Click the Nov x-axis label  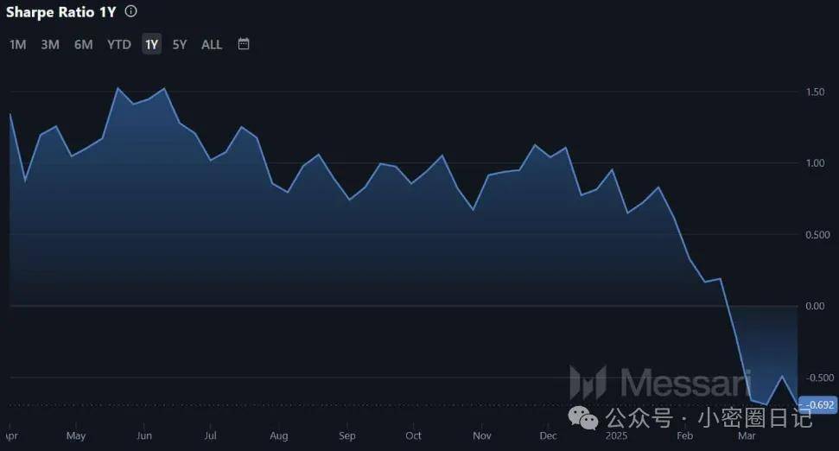click(482, 436)
